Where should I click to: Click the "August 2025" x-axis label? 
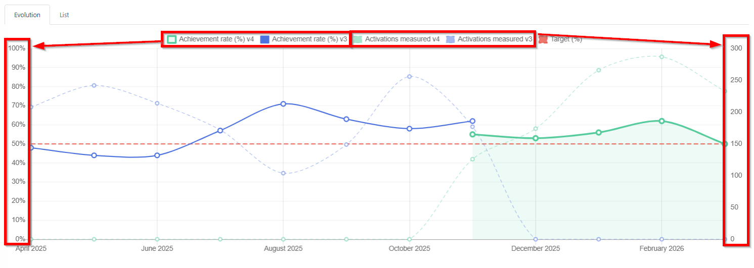(x=283, y=249)
